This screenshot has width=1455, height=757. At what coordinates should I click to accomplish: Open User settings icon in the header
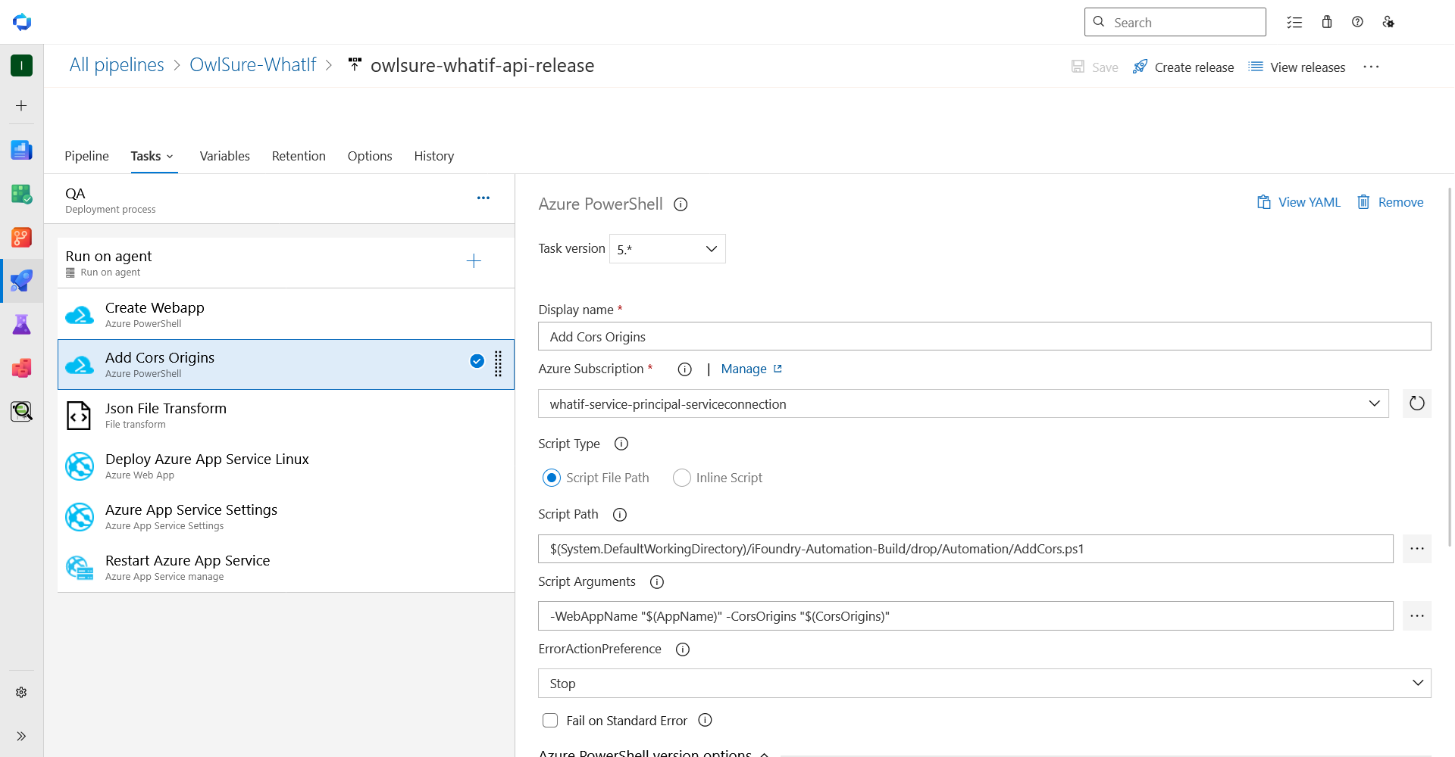click(1388, 22)
